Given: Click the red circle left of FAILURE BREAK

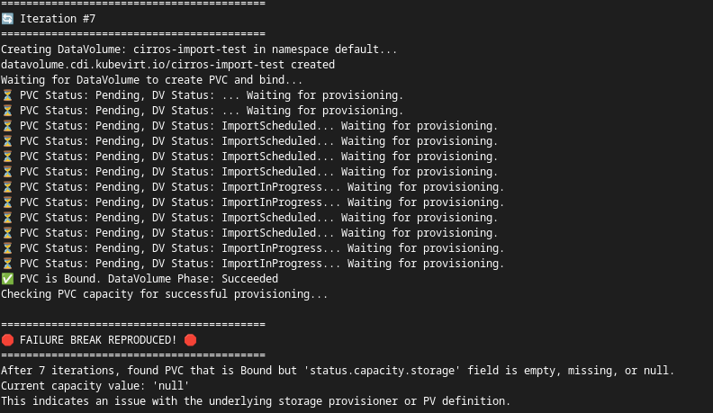Looking at the screenshot, I should pos(7,340).
